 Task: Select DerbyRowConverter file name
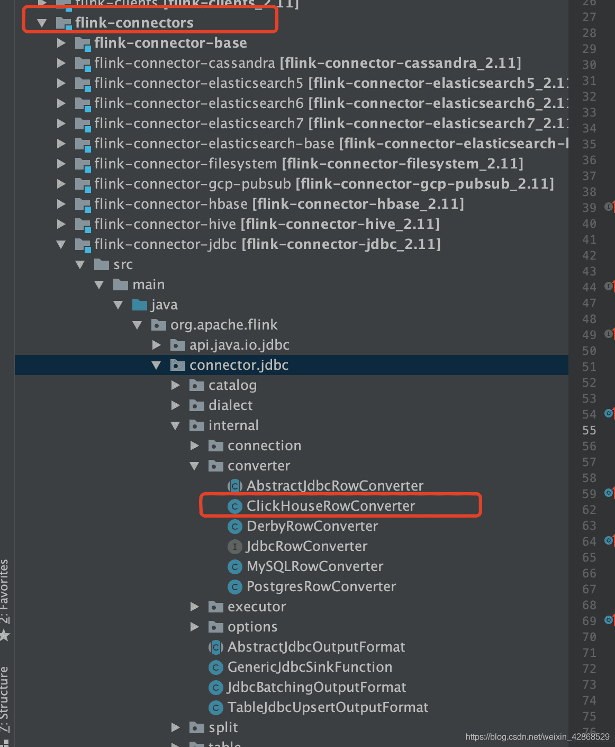312,526
